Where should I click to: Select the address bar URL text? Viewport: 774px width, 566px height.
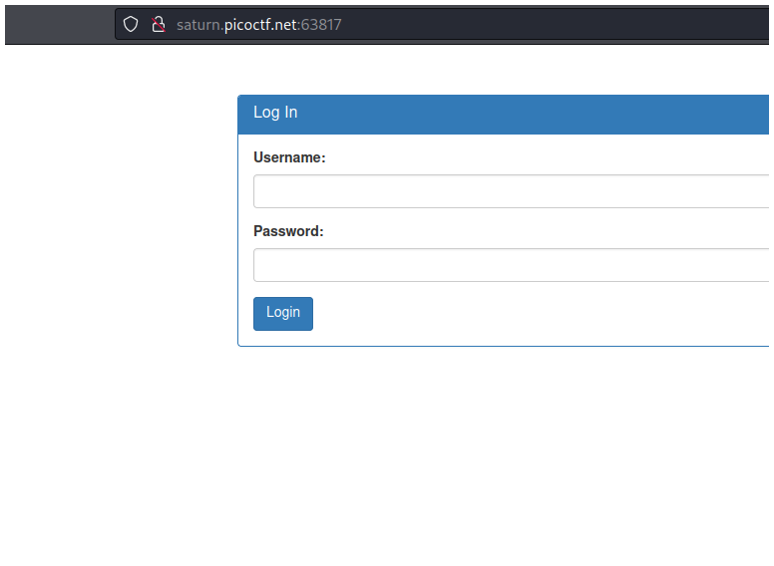(x=259, y=25)
